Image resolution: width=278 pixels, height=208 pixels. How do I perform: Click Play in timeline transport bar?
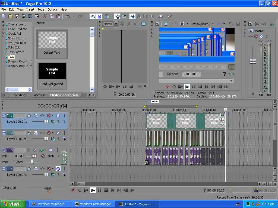pyautogui.click(x=93, y=190)
